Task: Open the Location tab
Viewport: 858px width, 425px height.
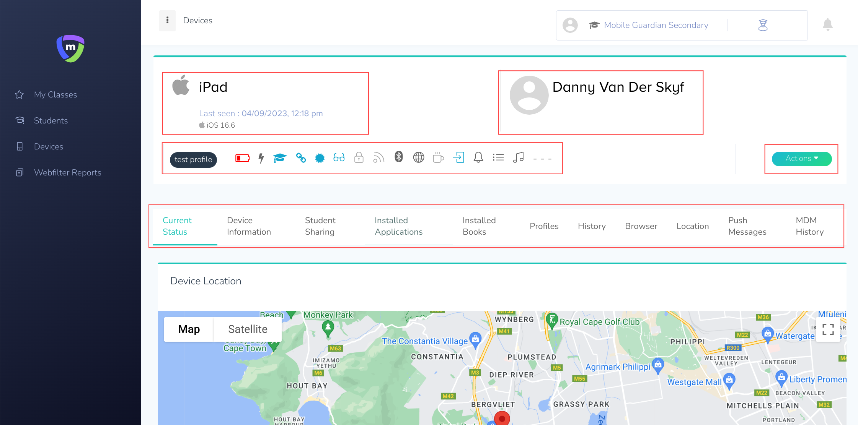Action: point(693,226)
